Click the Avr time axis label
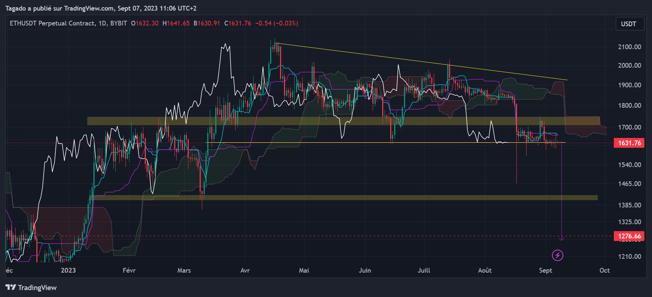This screenshot has width=652, height=297. coord(245,270)
